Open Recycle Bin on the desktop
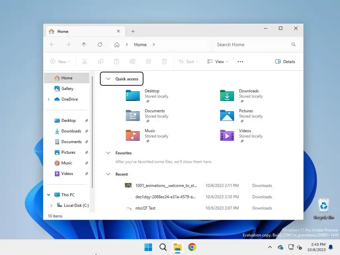 click(x=323, y=209)
